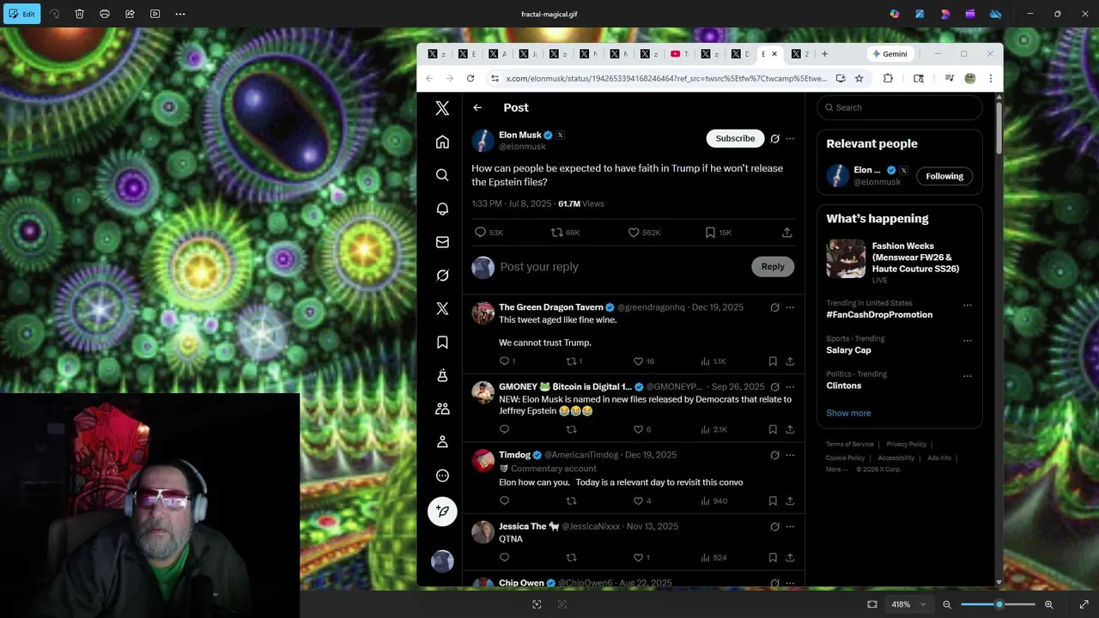Screen dimensions: 1099x618
Task: Rotate the image using the rotate icon
Action: pyautogui.click(x=54, y=14)
